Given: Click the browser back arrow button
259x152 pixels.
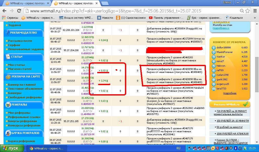Looking at the screenshot, I should click(4, 11).
